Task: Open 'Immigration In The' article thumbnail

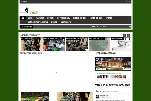Action: click(54, 44)
